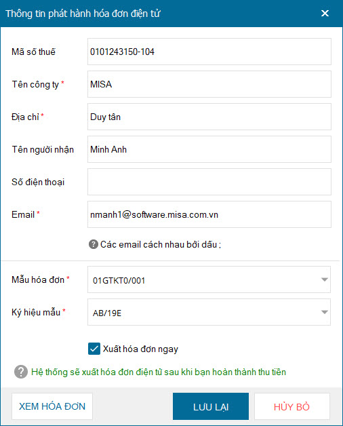
Task: Expand the Ký hiệu mẫu dropdown arrow
Action: pyautogui.click(x=324, y=312)
